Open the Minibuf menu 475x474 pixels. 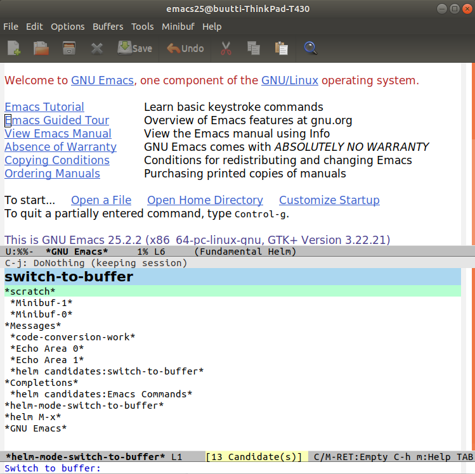178,27
